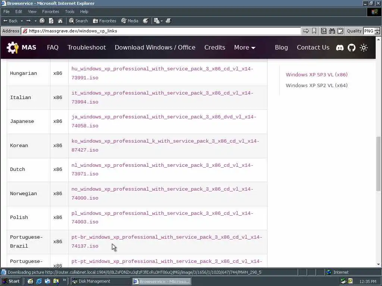Download the Japanese XP SP3 DVD ISO link

pyautogui.click(x=164, y=121)
